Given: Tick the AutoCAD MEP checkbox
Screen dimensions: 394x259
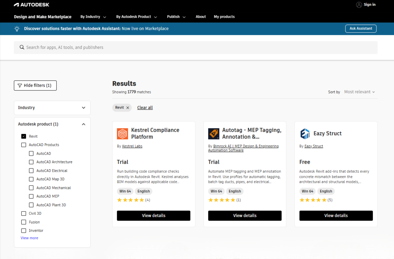Looking at the screenshot, I should 31,196.
